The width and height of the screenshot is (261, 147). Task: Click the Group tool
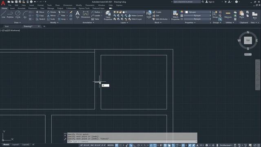pos(215,14)
